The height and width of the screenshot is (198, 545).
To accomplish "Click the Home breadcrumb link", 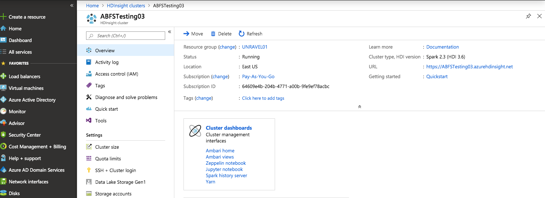I will pos(92,5).
